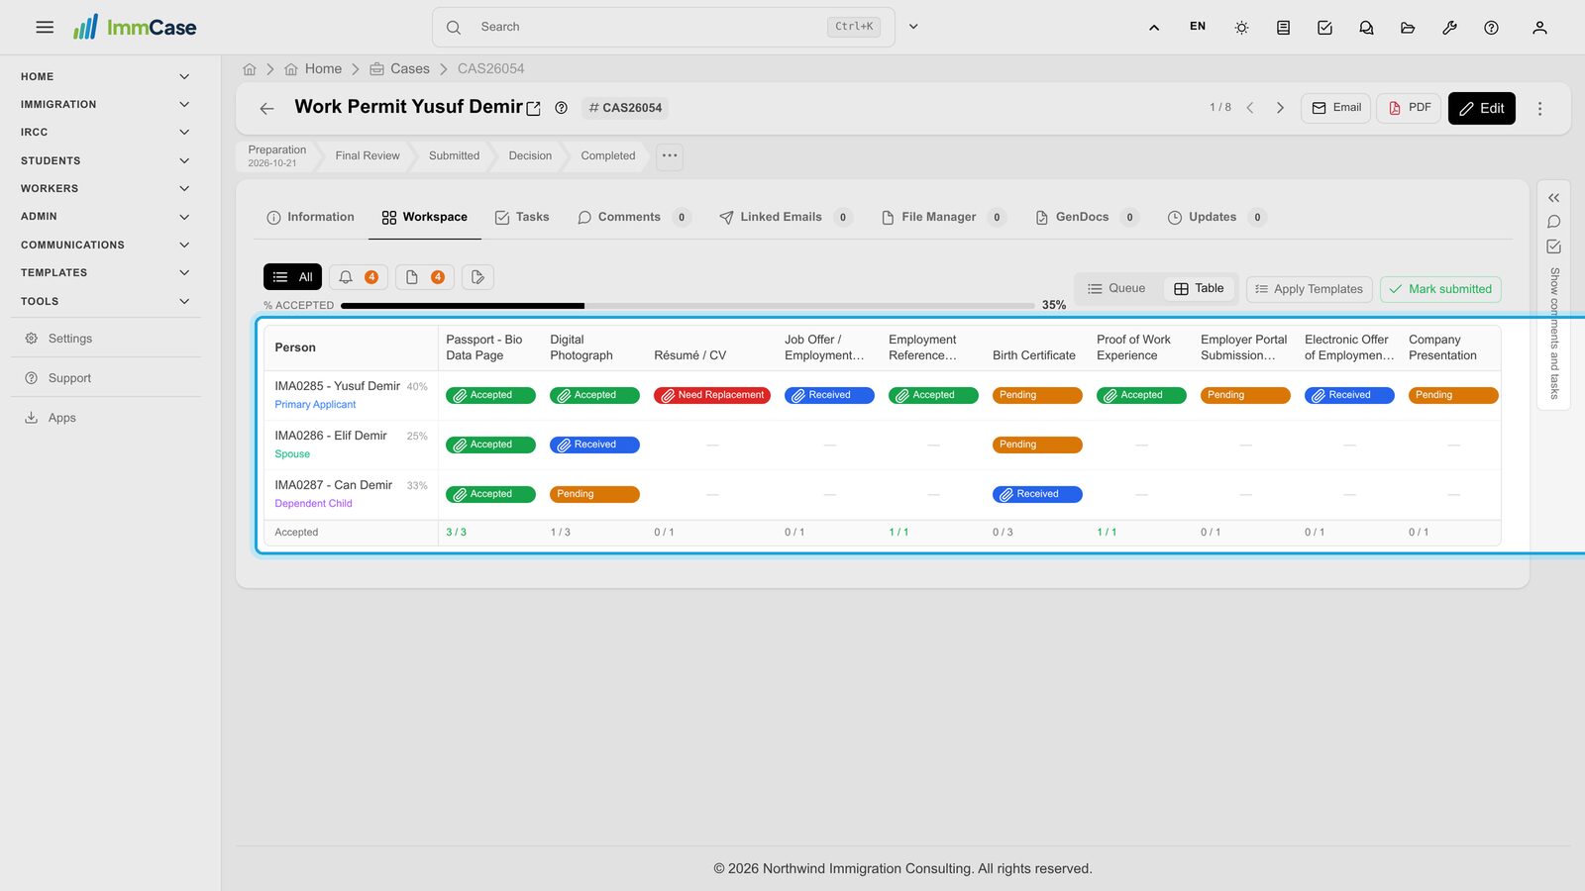Go back using the left arrow beside case title

[x=266, y=109]
